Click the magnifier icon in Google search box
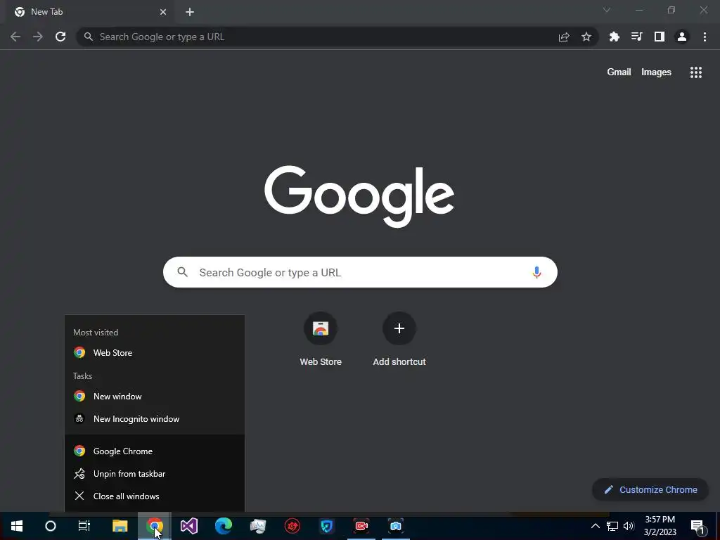The width and height of the screenshot is (720, 540). coord(183,272)
